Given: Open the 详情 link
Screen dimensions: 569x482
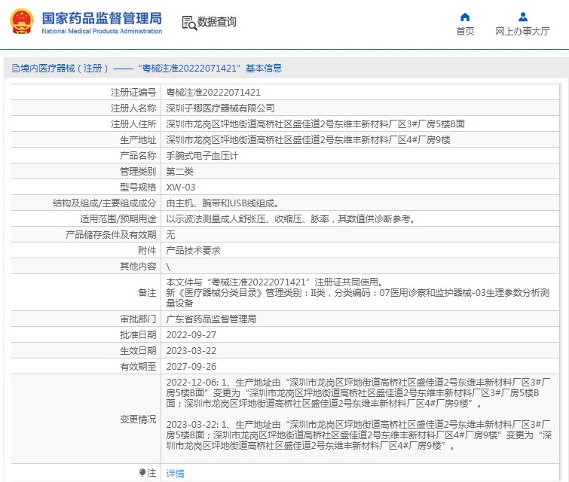Looking at the screenshot, I should (176, 473).
